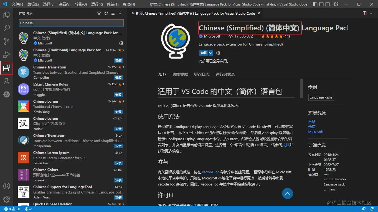Viewport: 378px width, 212px height.
Task: Click the scroll-to-top round arrow button
Action: [288, 194]
